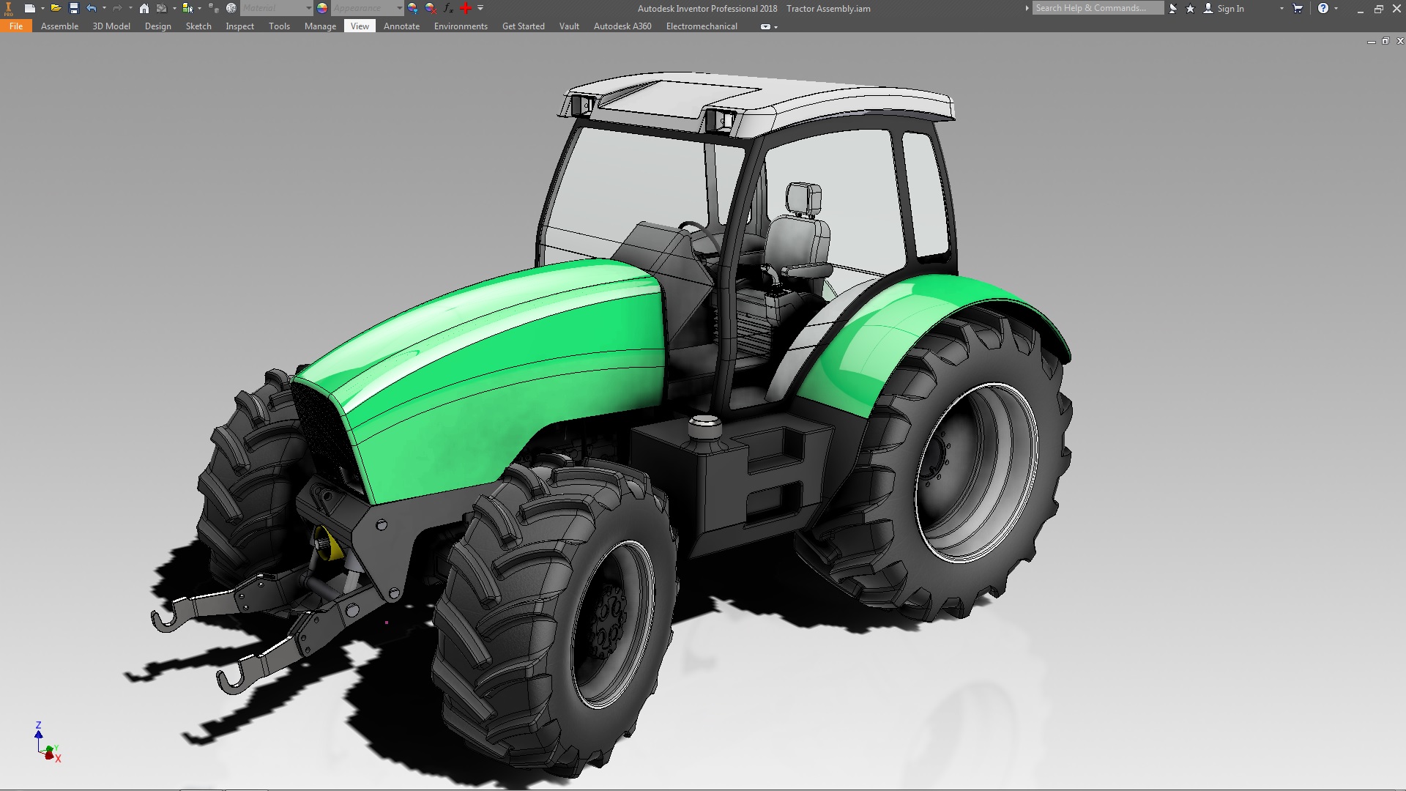This screenshot has height=791, width=1406.
Task: Undo the last action
Action: [x=91, y=8]
